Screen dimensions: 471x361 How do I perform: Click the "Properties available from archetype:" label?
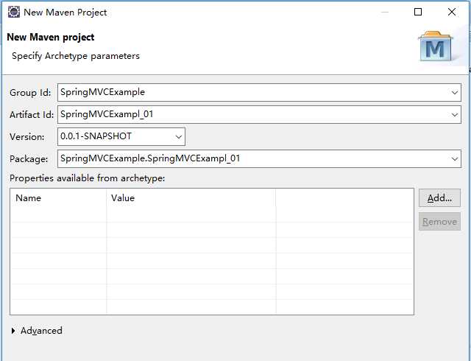coord(87,178)
